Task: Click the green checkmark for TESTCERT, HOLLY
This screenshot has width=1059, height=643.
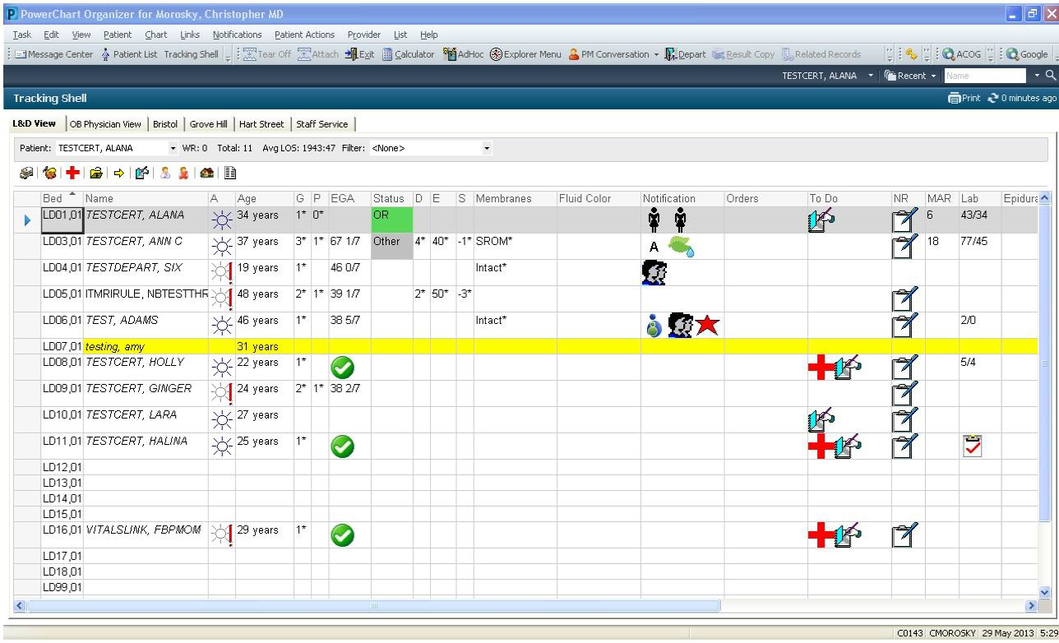Action: click(x=343, y=368)
